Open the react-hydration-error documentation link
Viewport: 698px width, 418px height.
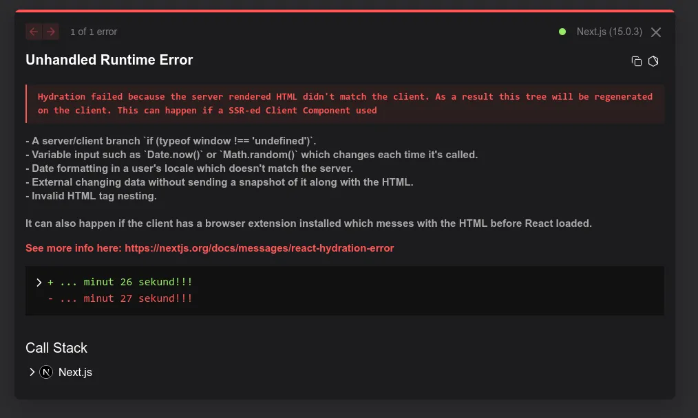pyautogui.click(x=259, y=248)
